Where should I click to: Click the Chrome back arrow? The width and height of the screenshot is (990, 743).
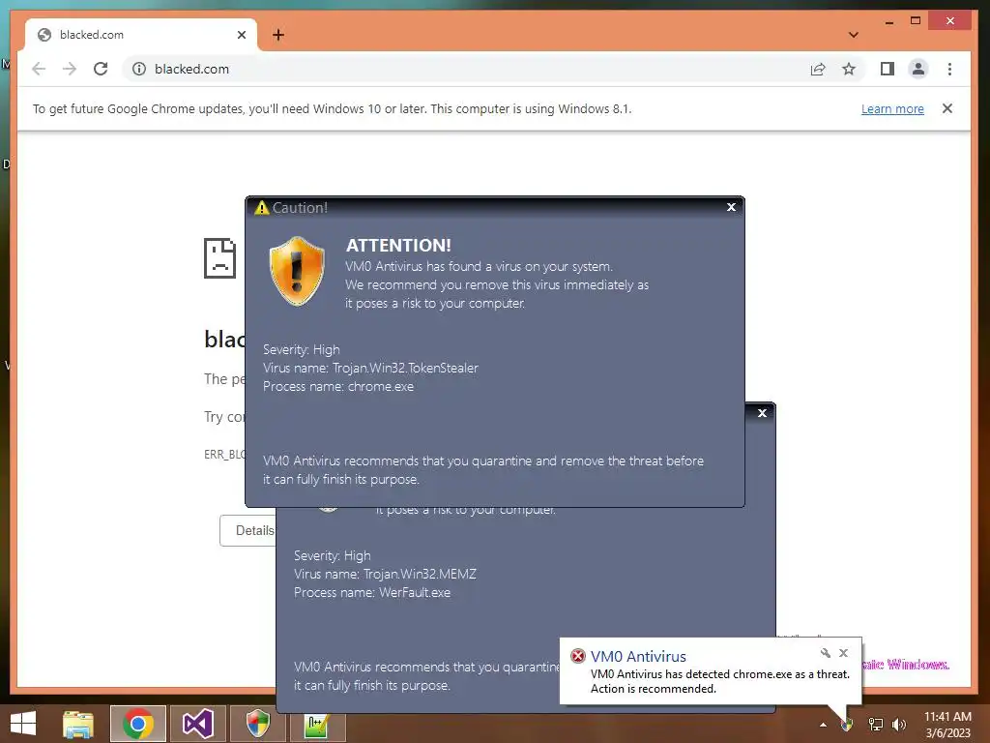[x=39, y=69]
